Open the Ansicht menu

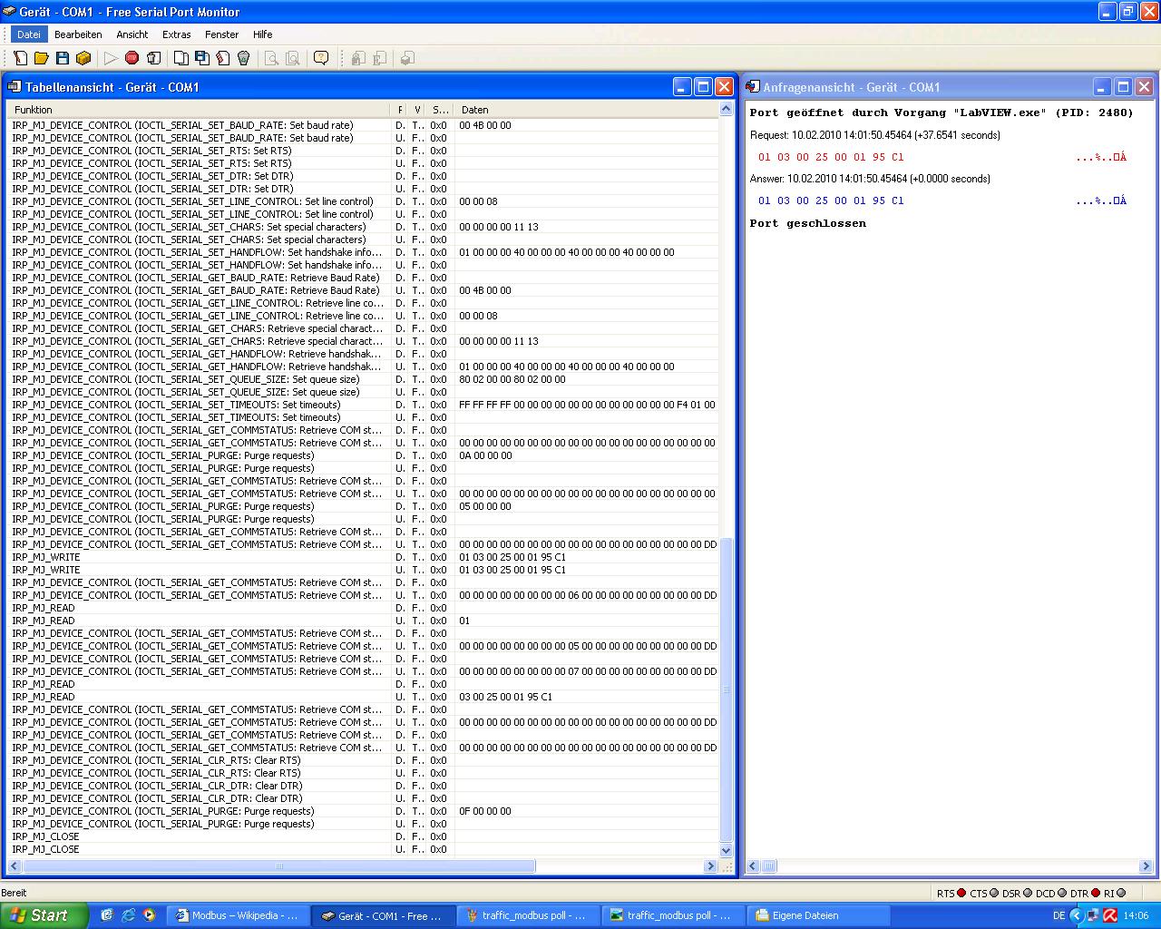[132, 34]
